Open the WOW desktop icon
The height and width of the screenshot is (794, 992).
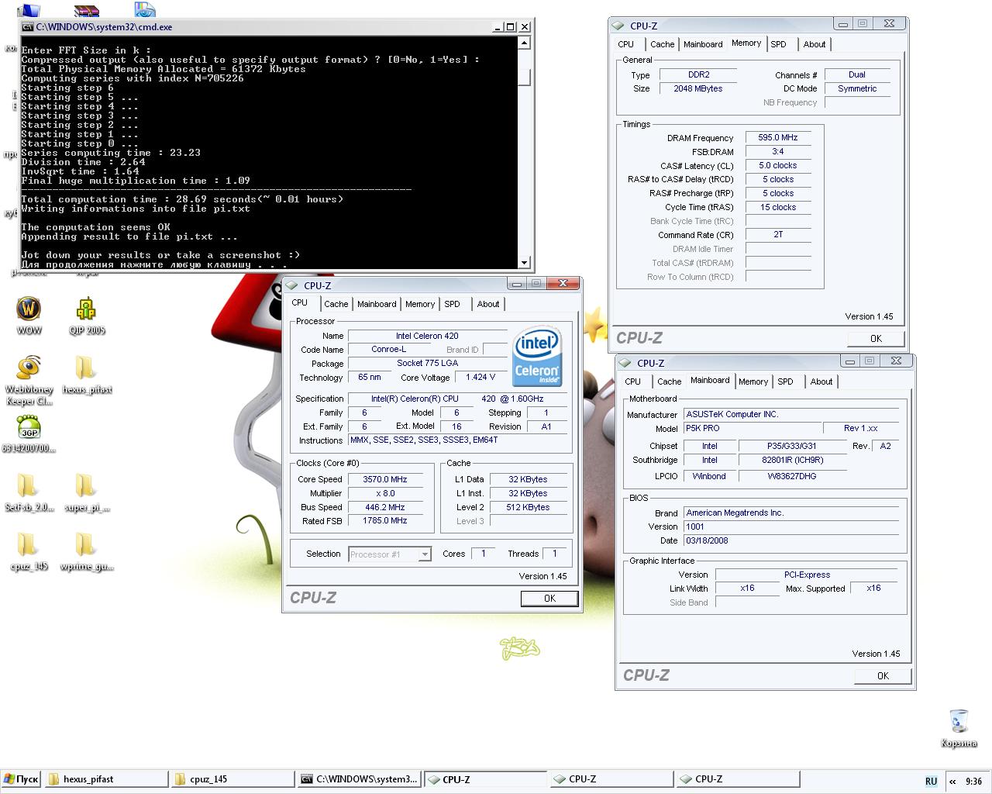(29, 316)
